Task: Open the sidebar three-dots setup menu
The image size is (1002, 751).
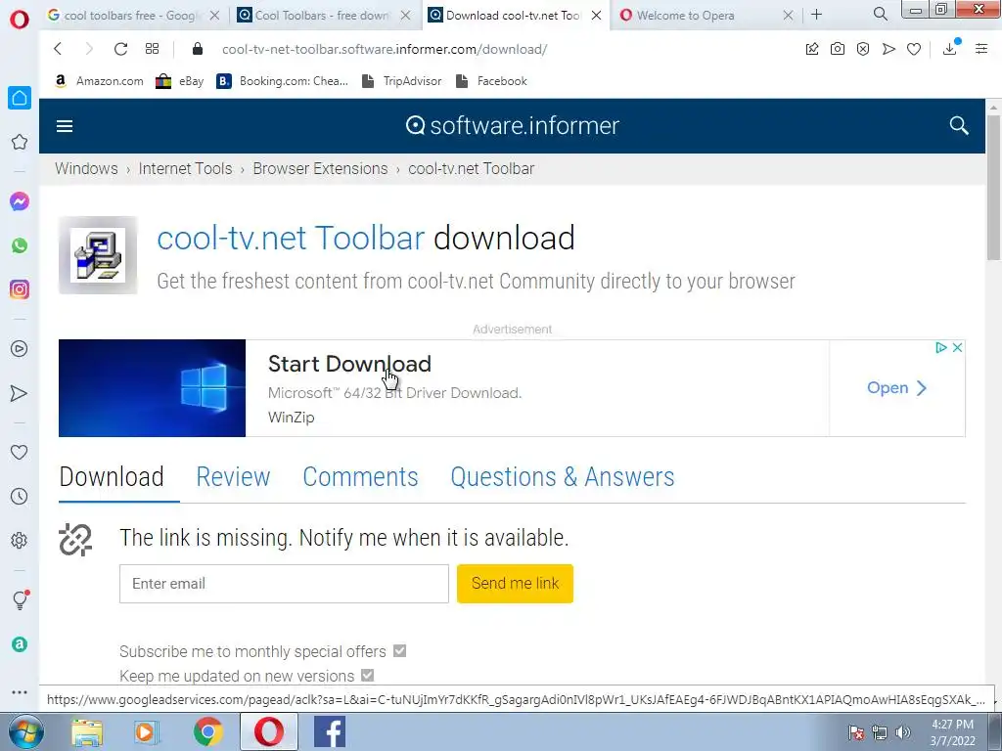Action: pos(20,691)
